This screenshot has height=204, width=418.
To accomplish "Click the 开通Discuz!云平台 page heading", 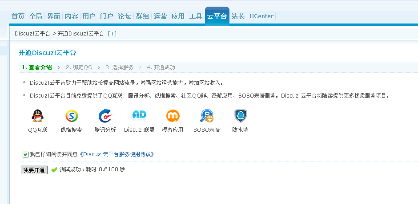I will (48, 53).
